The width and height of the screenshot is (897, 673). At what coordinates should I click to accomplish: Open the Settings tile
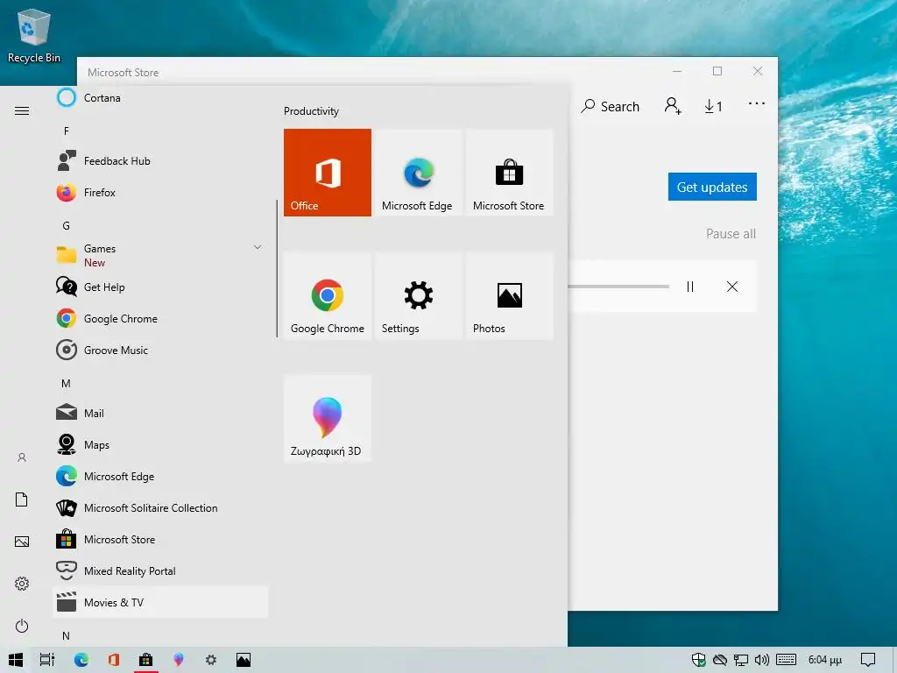pos(418,295)
